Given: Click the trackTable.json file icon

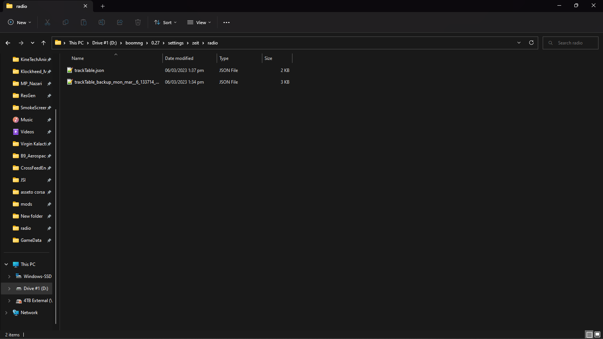Looking at the screenshot, I should [x=70, y=70].
